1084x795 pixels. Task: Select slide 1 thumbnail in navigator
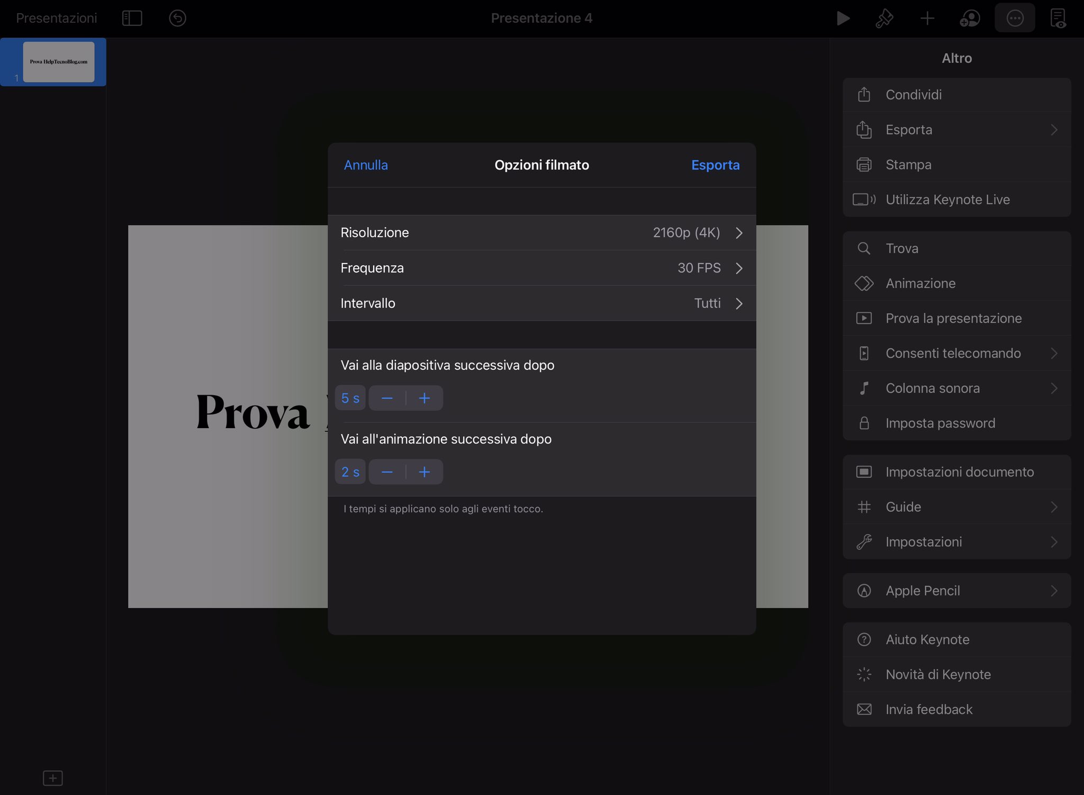pyautogui.click(x=58, y=62)
